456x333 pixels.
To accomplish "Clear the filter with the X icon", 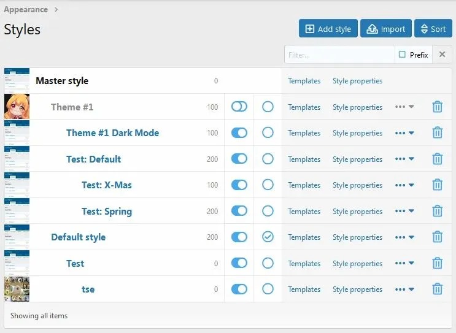I will [442, 55].
